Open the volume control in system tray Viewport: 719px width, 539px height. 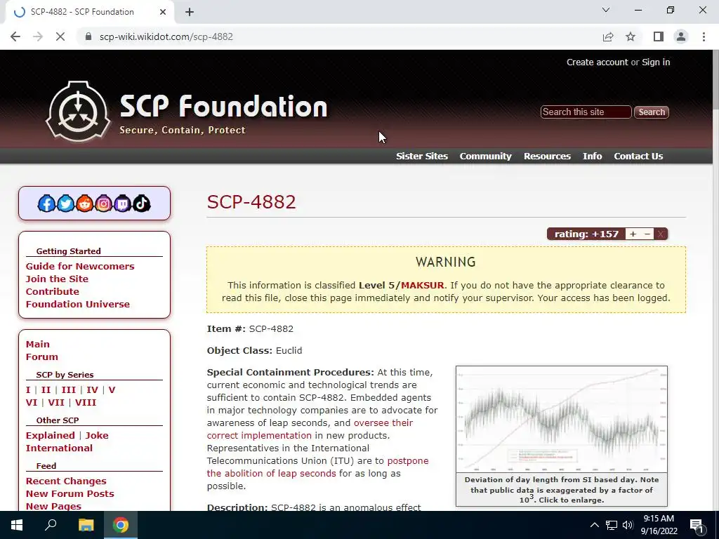pyautogui.click(x=628, y=525)
